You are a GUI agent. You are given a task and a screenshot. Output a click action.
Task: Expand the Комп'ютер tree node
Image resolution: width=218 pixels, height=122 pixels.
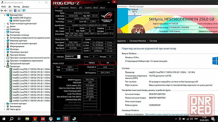5,32
